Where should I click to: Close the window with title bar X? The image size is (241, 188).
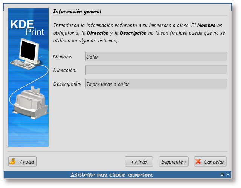pyautogui.click(x=227, y=174)
